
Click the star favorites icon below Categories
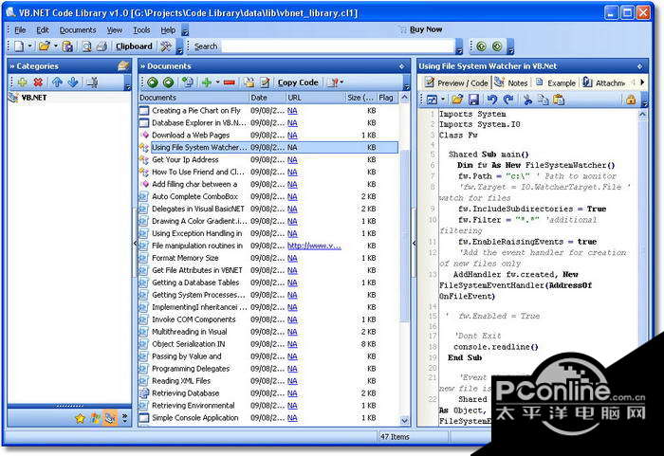click(80, 419)
